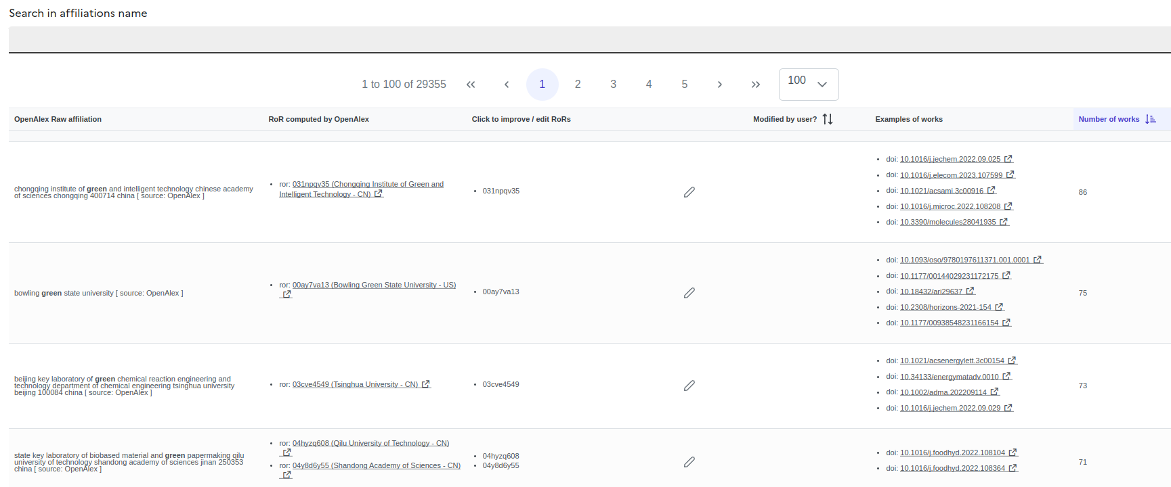Click the affiliations name search field
Viewport: 1171px width, 487px height.
point(589,39)
